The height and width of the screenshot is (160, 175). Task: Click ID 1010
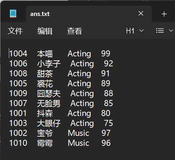click(18, 143)
